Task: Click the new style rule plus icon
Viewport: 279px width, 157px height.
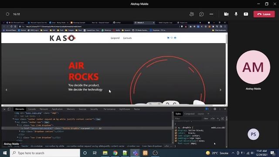Action: pyautogui.click(x=218, y=119)
